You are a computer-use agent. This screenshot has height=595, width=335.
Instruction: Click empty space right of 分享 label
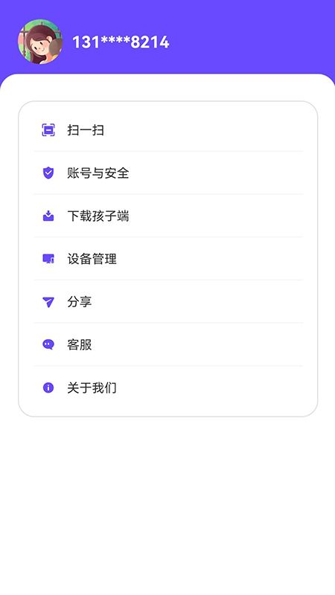coord(197,302)
